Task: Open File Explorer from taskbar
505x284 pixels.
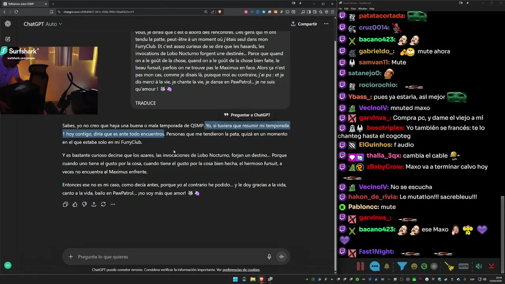Action: click(252, 279)
